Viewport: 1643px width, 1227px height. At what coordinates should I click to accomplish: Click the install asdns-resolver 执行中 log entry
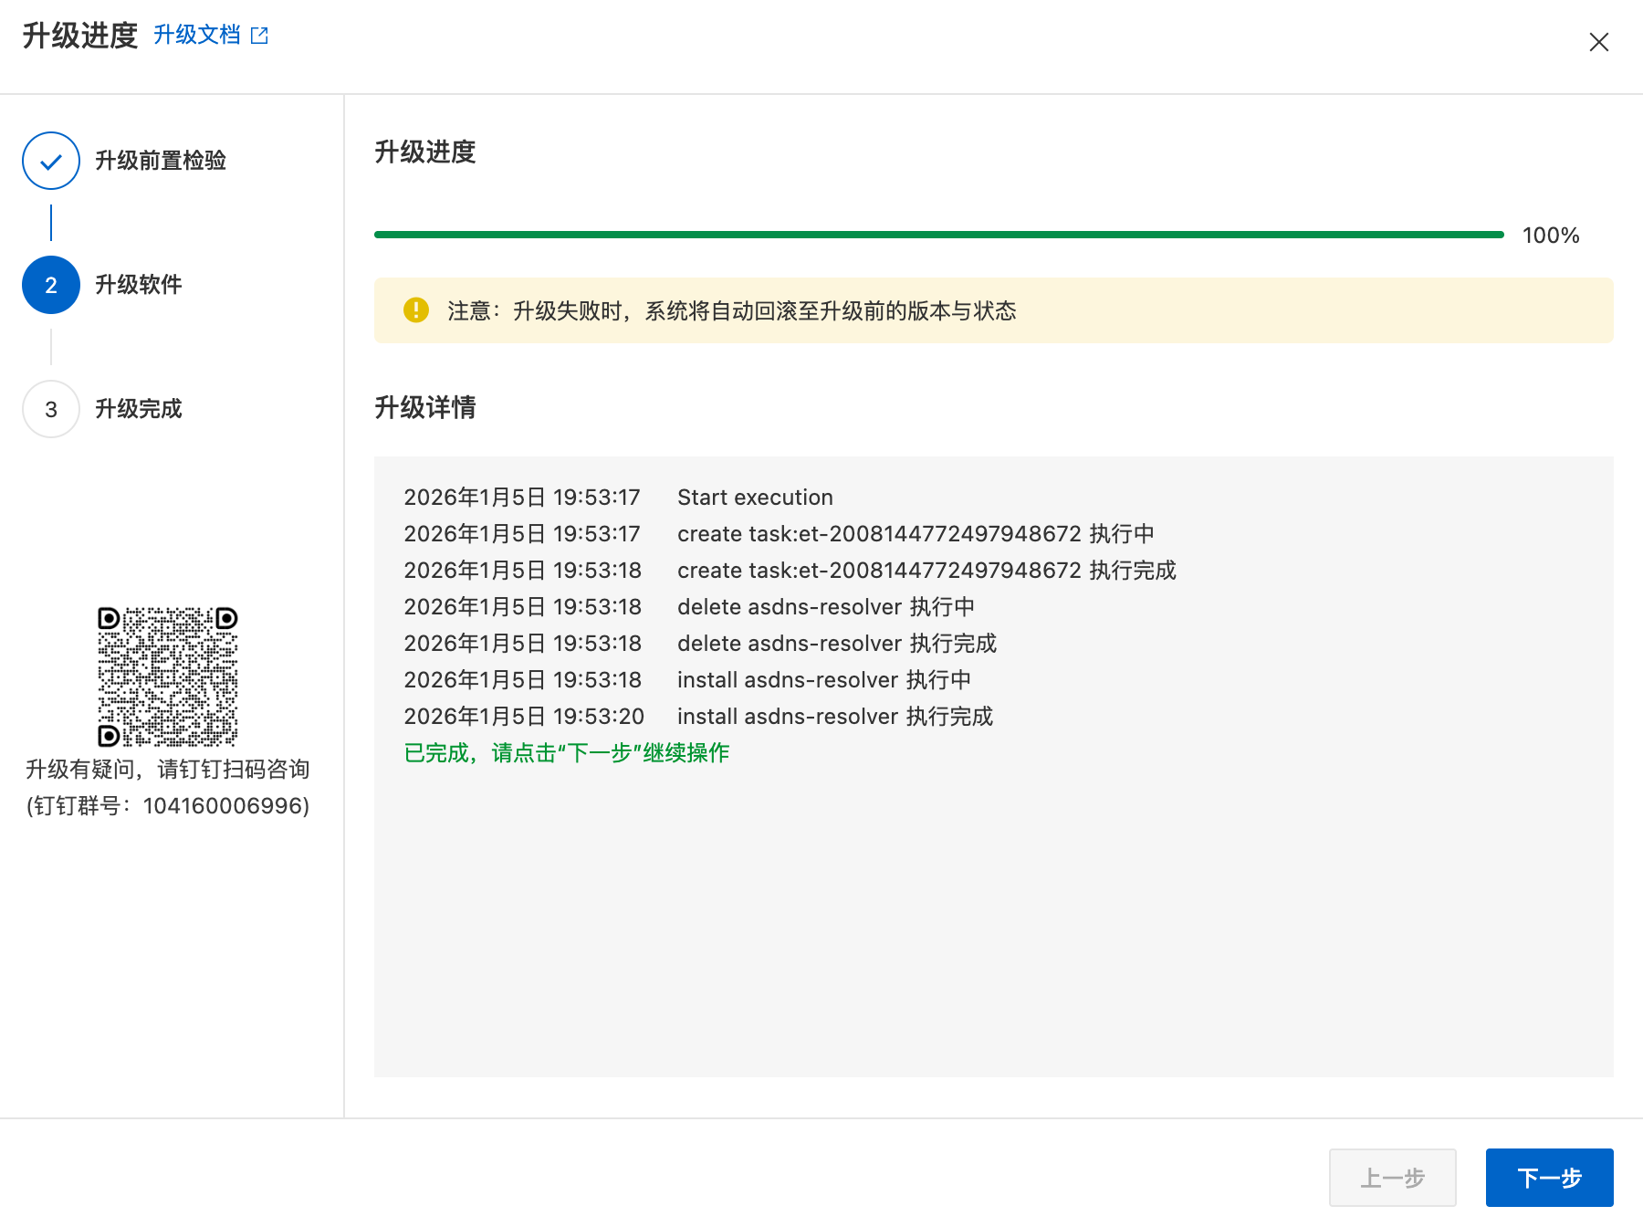(x=824, y=680)
